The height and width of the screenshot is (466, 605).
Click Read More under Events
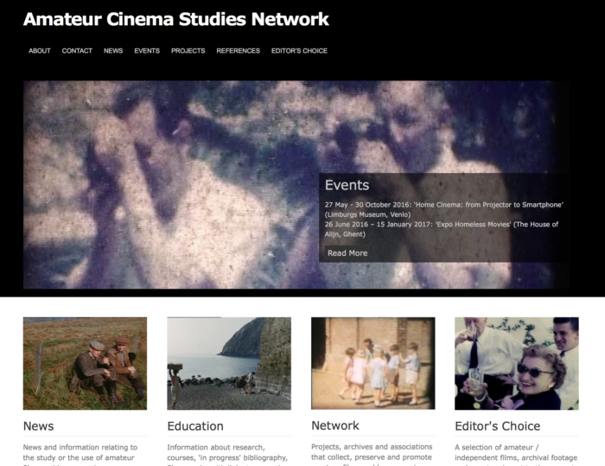pyautogui.click(x=347, y=253)
